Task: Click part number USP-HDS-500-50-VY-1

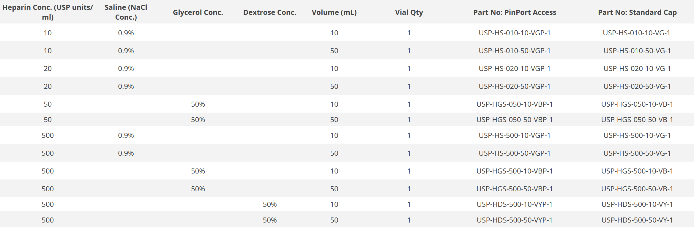Action: 637,220
